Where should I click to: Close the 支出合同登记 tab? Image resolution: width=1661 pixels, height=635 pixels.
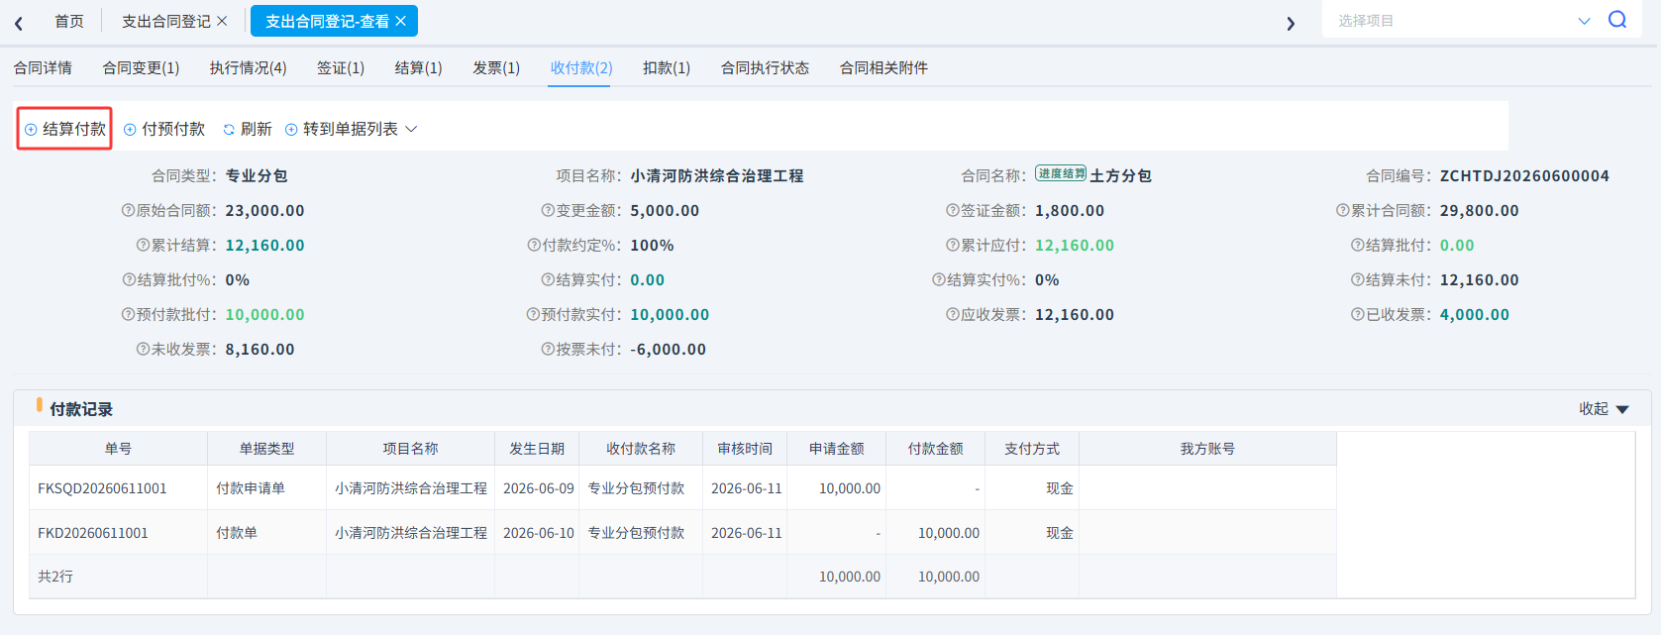[x=222, y=21]
